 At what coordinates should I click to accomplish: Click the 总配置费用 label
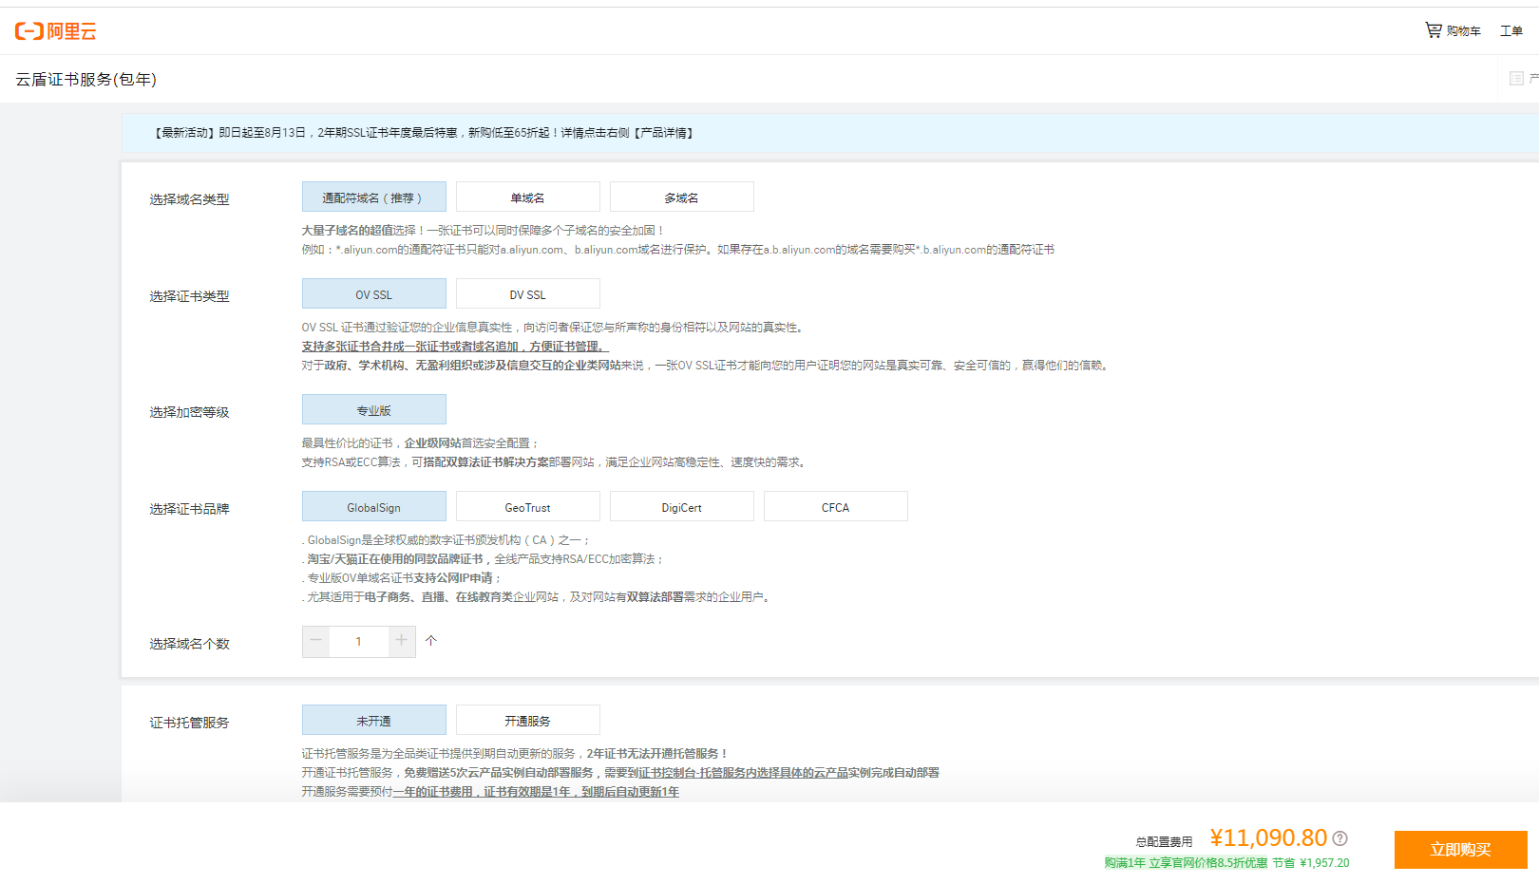1165,842
